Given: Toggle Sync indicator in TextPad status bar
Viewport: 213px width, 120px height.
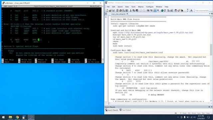Looking at the screenshot, I should point(199,113).
